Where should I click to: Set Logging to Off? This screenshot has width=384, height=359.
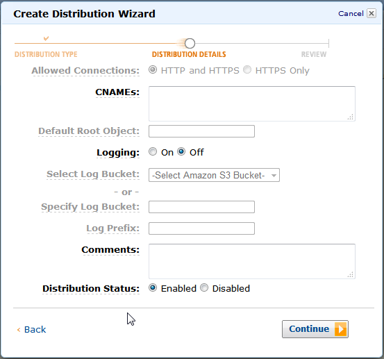181,151
